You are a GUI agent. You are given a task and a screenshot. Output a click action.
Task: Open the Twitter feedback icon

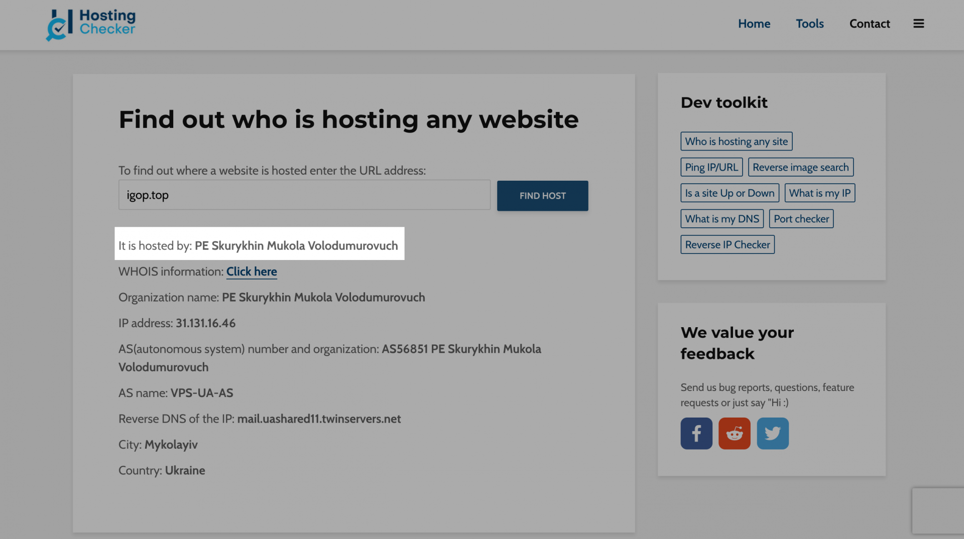coord(772,433)
